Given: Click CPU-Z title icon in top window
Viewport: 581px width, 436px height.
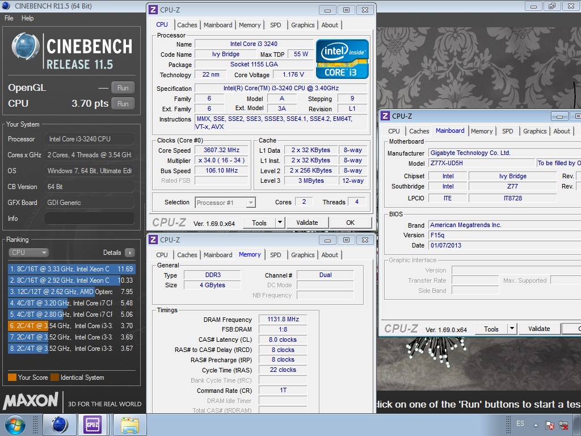Looking at the screenshot, I should click(x=153, y=10).
